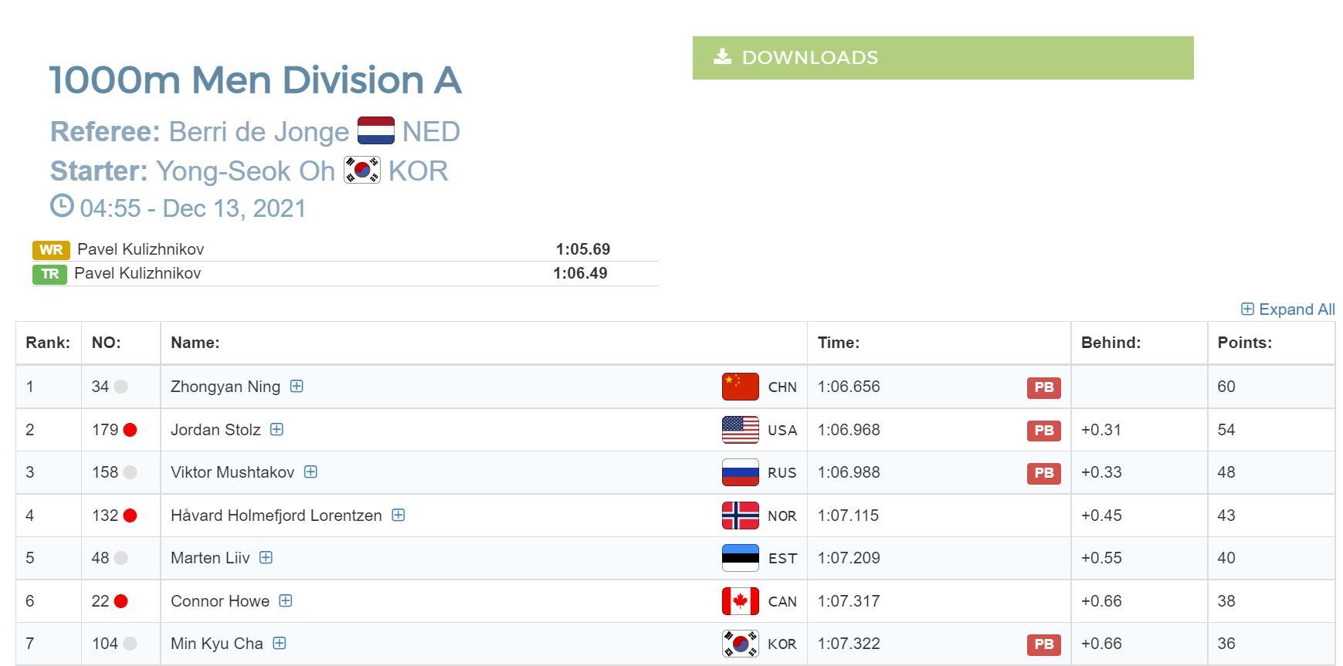Click the WR world record badge
This screenshot has height=666, width=1343.
[x=51, y=250]
